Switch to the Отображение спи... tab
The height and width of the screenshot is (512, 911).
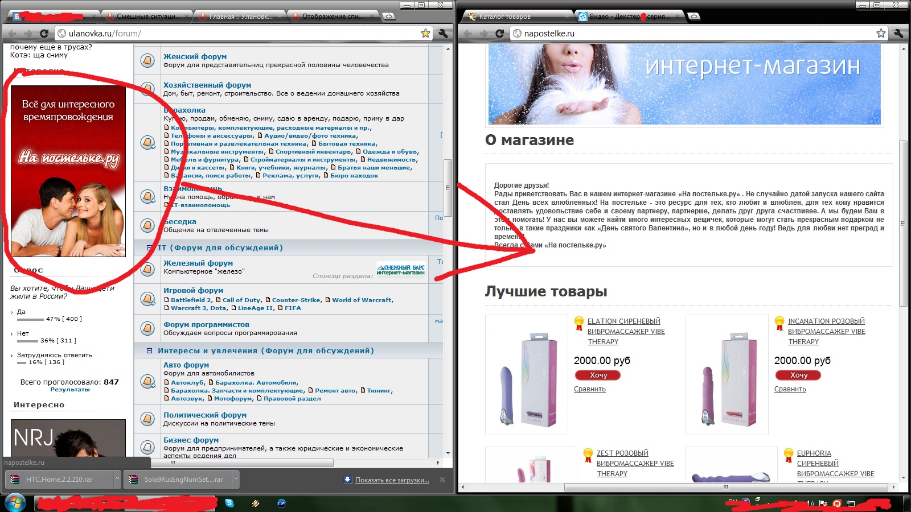click(x=332, y=16)
